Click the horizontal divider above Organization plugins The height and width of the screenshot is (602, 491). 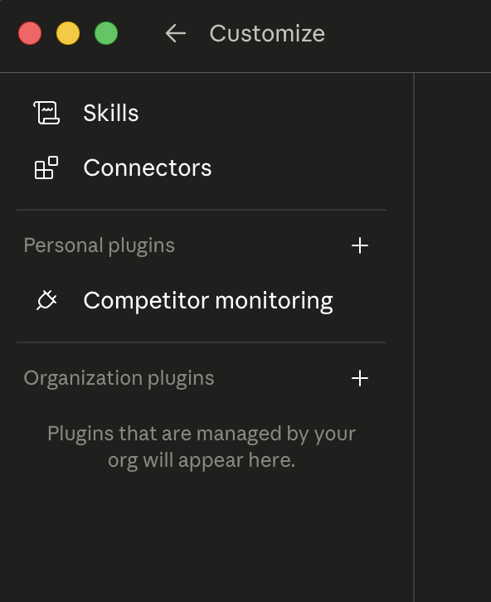click(x=202, y=342)
